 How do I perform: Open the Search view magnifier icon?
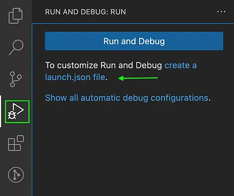pos(16,47)
